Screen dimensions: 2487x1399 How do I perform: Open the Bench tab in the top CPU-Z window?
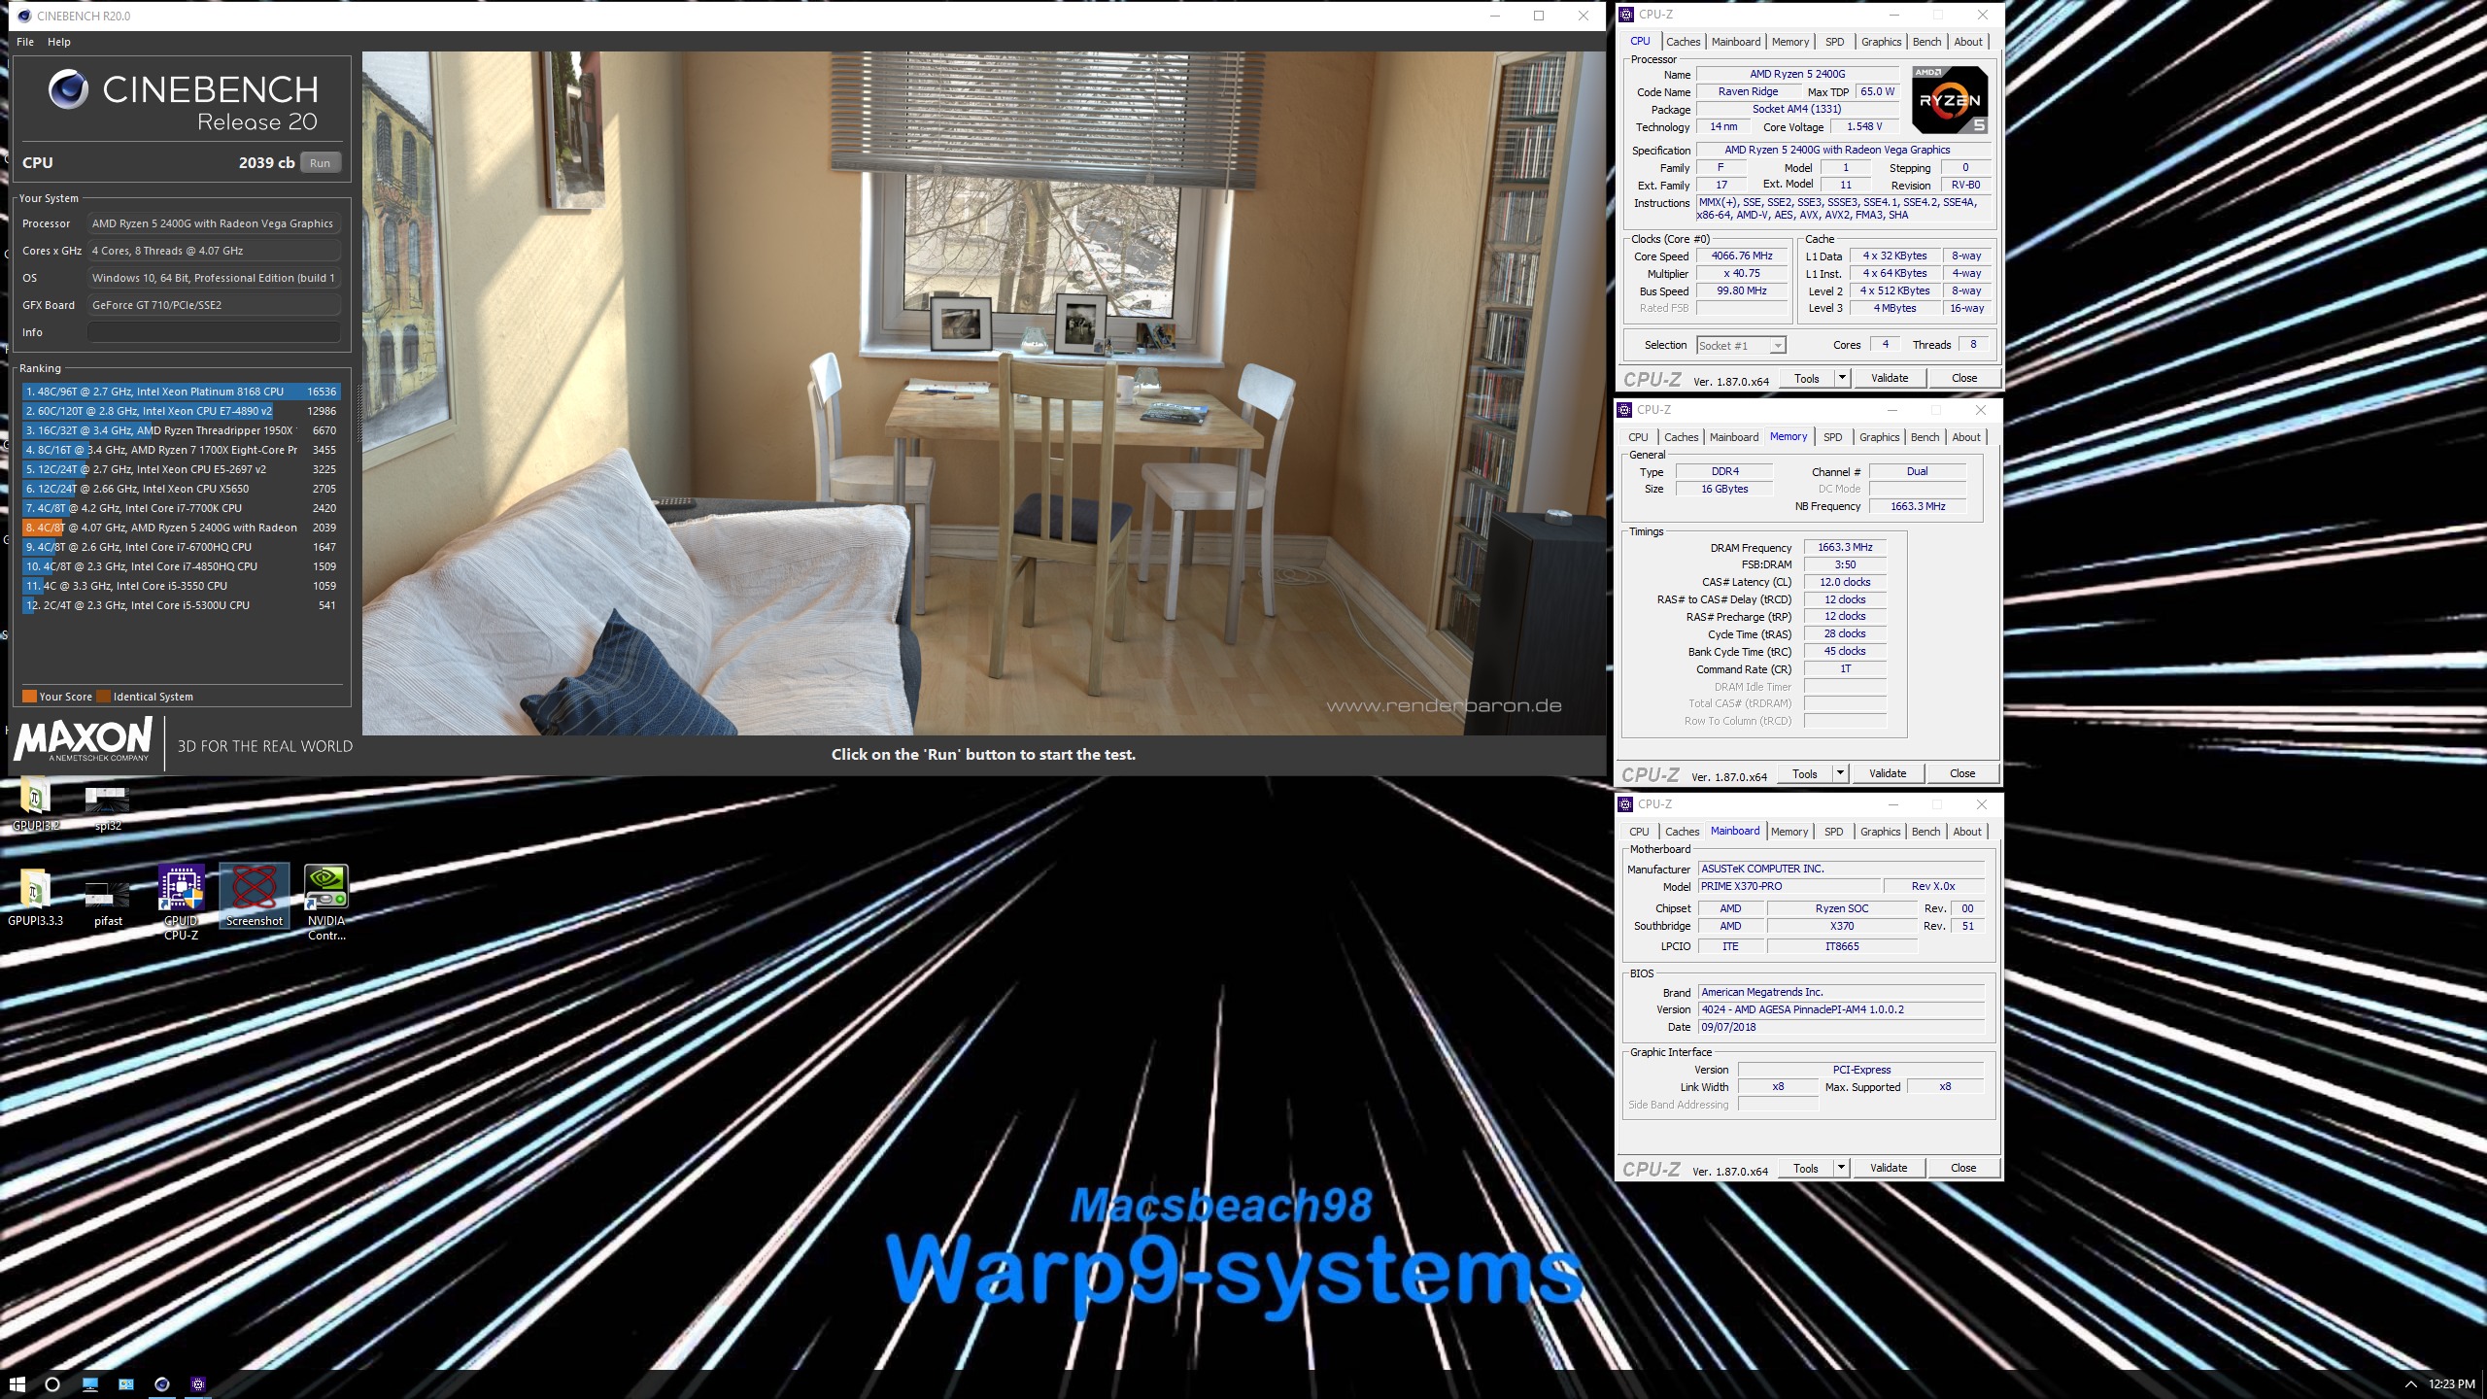tap(1926, 42)
